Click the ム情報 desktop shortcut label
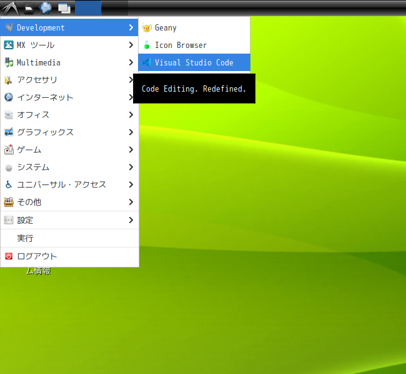 [38, 271]
